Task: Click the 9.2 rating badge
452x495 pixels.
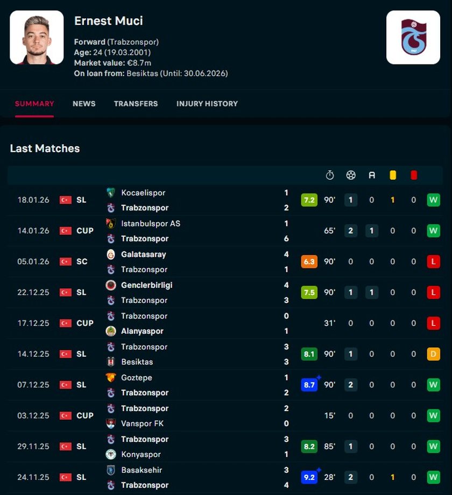Action: [x=309, y=477]
